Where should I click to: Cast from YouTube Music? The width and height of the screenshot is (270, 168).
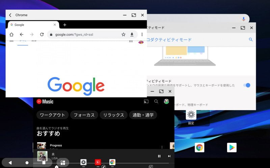pos(146,101)
